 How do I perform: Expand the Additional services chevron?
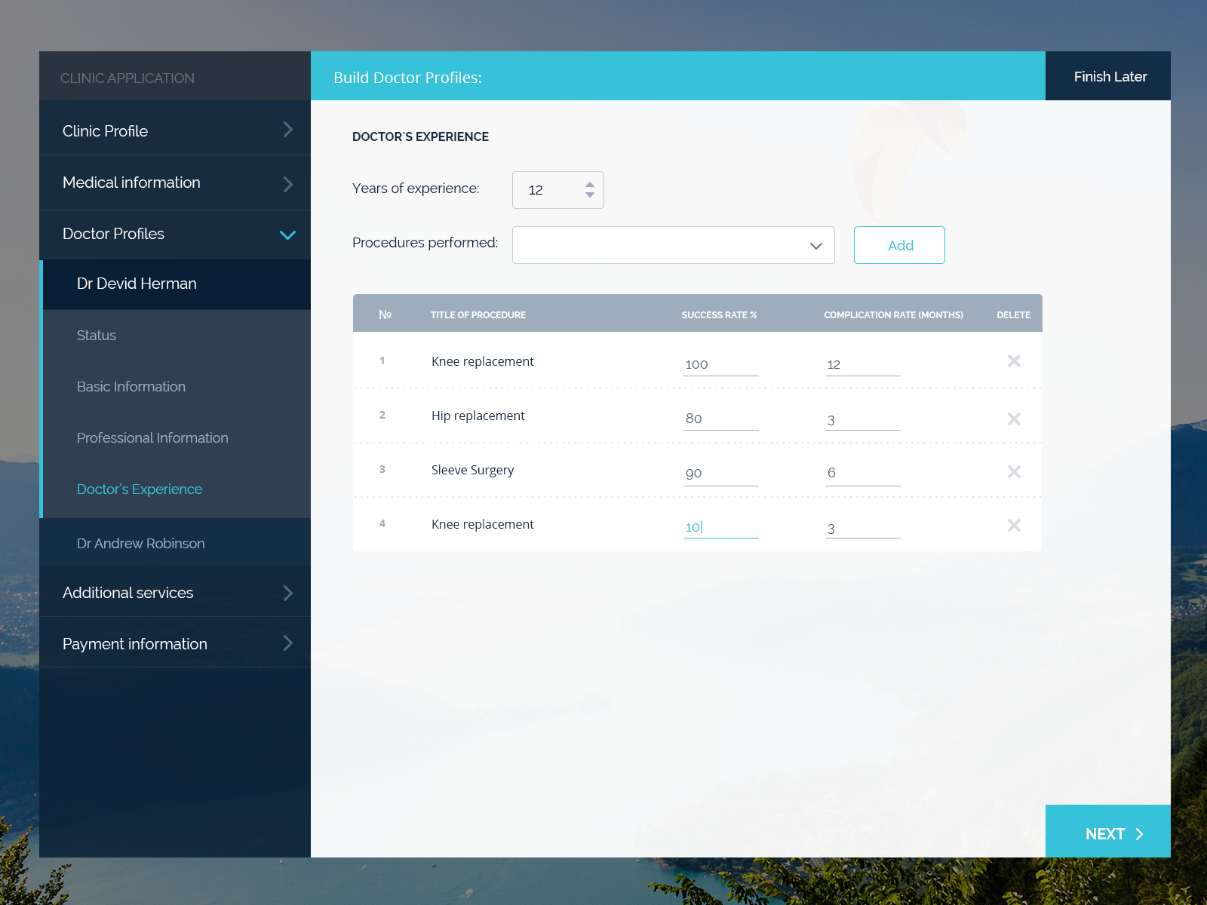pyautogui.click(x=287, y=593)
